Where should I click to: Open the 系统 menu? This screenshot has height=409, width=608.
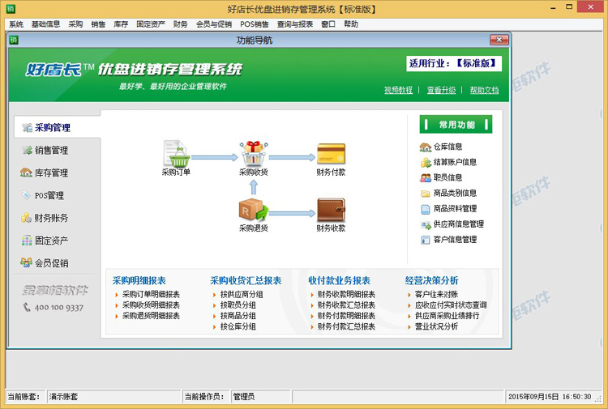[16, 24]
